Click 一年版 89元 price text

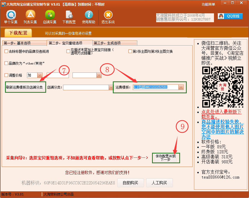(x=214, y=147)
